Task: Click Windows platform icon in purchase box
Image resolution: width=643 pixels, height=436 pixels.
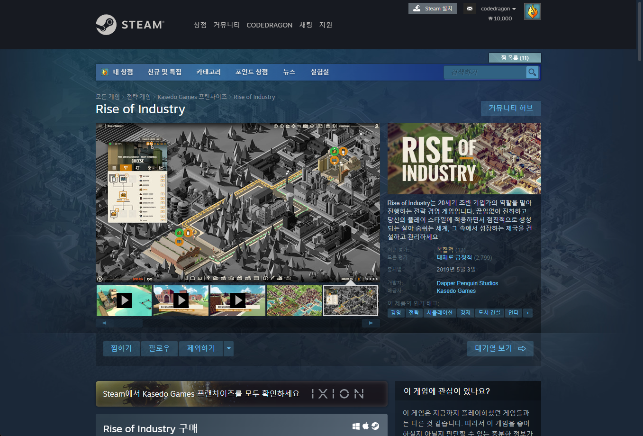Action: (356, 426)
